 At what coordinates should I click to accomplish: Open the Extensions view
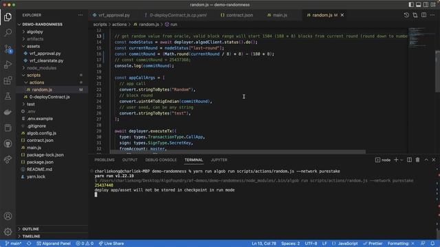click(8, 81)
